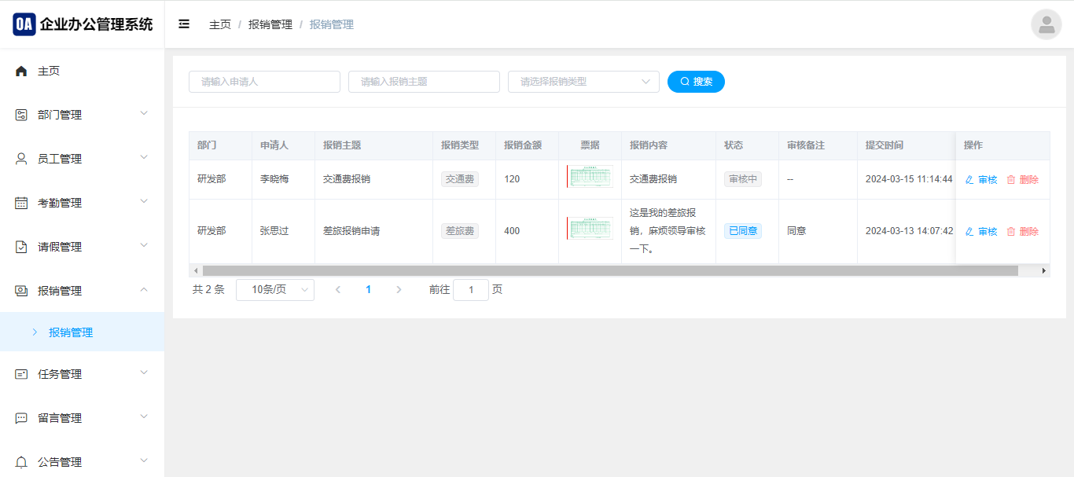Go to 主页 via breadcrumb
Screen dimensions: 1074x477
[219, 24]
